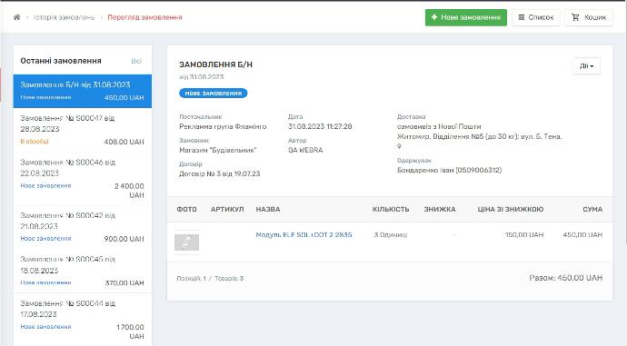This screenshot has width=627, height=346.
Task: Select order Б/Н від 31.08.2023
Action: click(x=83, y=91)
